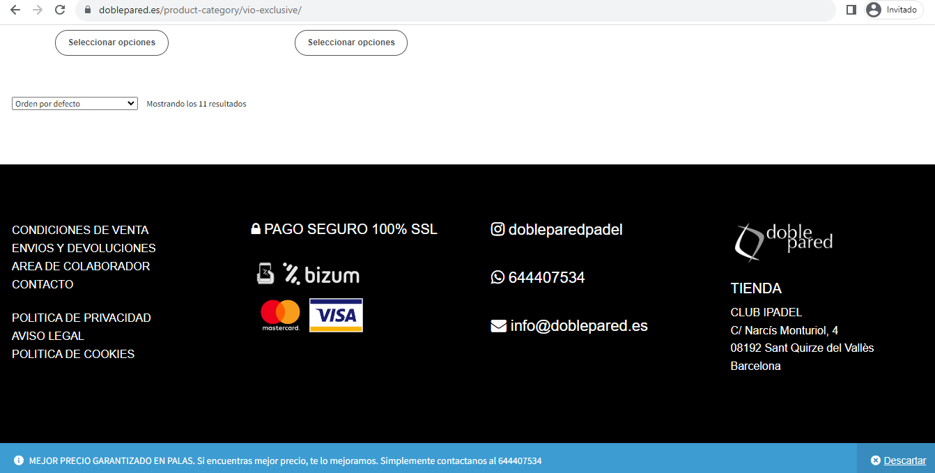Click the Invitado profile avatar
Image resolution: width=935 pixels, height=473 pixels.
[873, 10]
